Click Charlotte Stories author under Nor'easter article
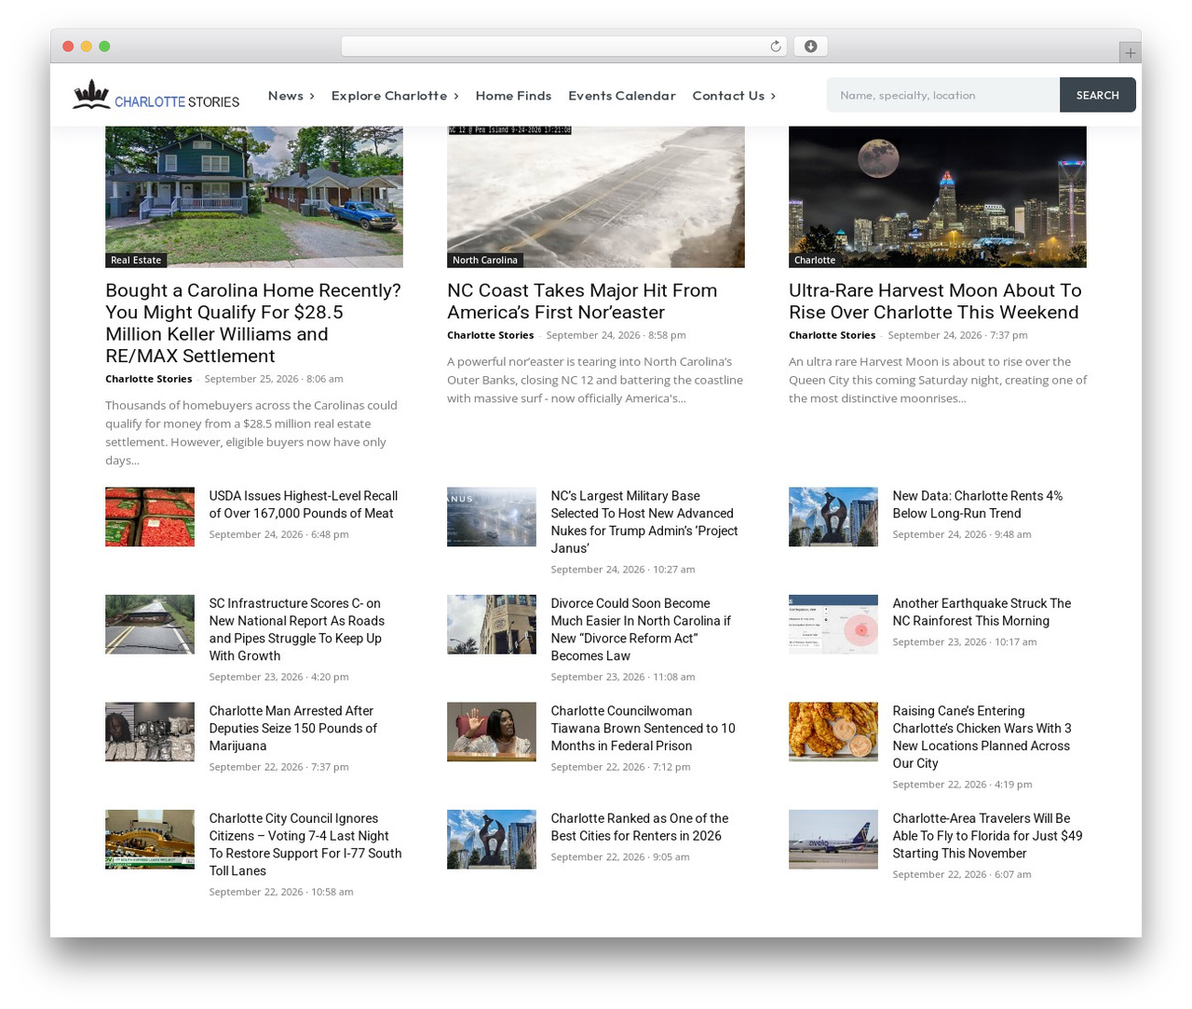The width and height of the screenshot is (1192, 1009). tap(491, 335)
